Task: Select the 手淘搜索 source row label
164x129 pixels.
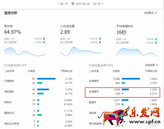Action: point(94,81)
